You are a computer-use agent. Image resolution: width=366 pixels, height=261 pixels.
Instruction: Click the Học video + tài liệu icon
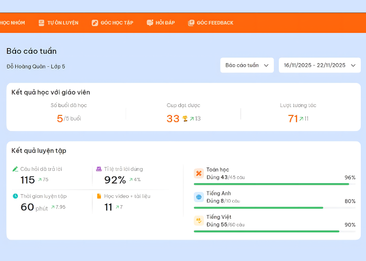point(99,196)
